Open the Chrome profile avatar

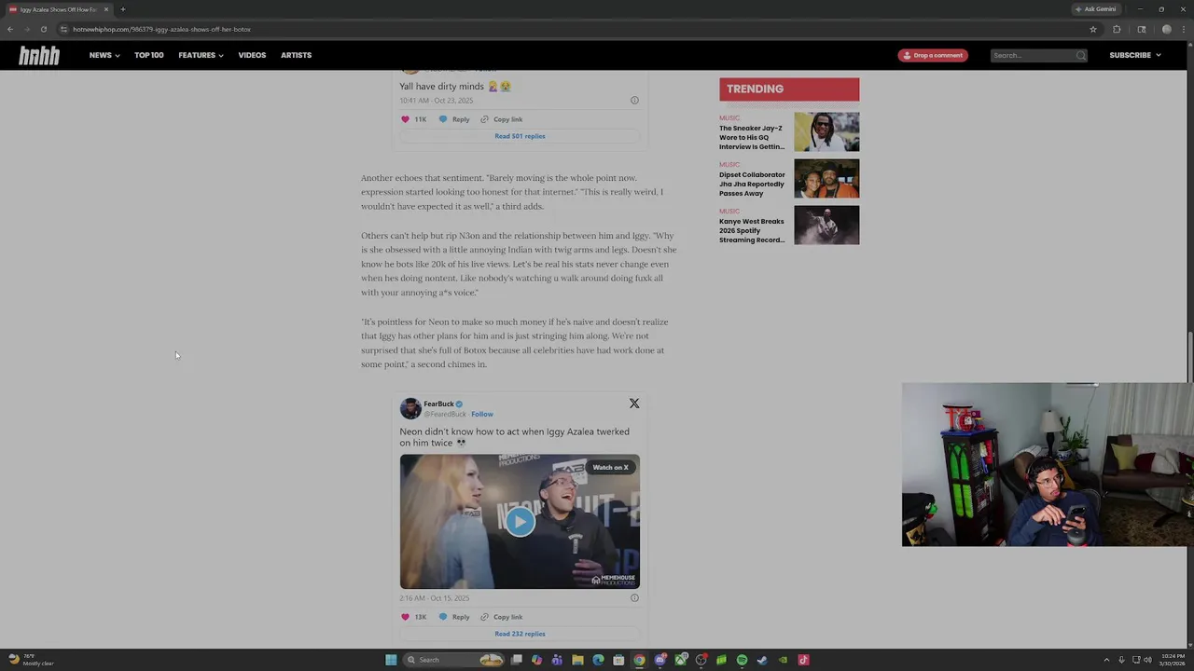point(1166,29)
